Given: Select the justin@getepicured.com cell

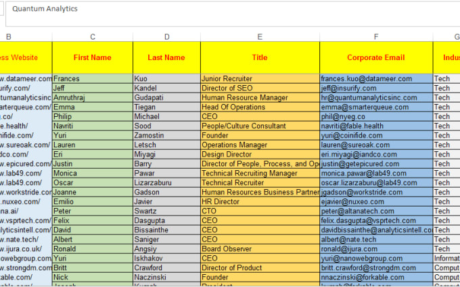Looking at the screenshot, I should [x=376, y=163].
